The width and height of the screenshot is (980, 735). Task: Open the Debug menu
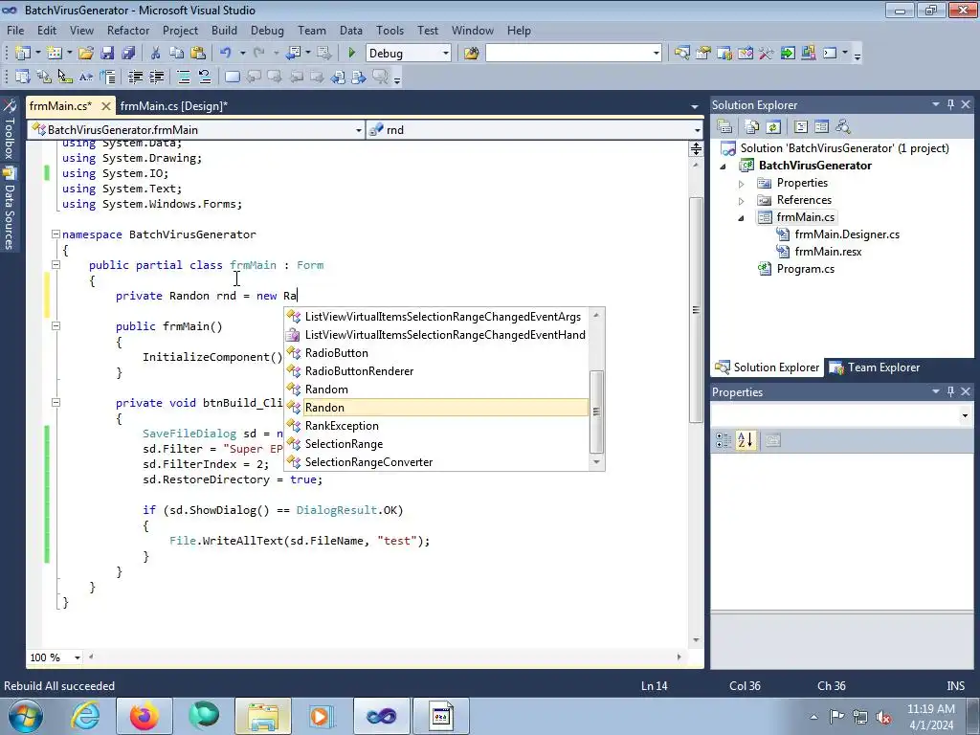(x=267, y=30)
